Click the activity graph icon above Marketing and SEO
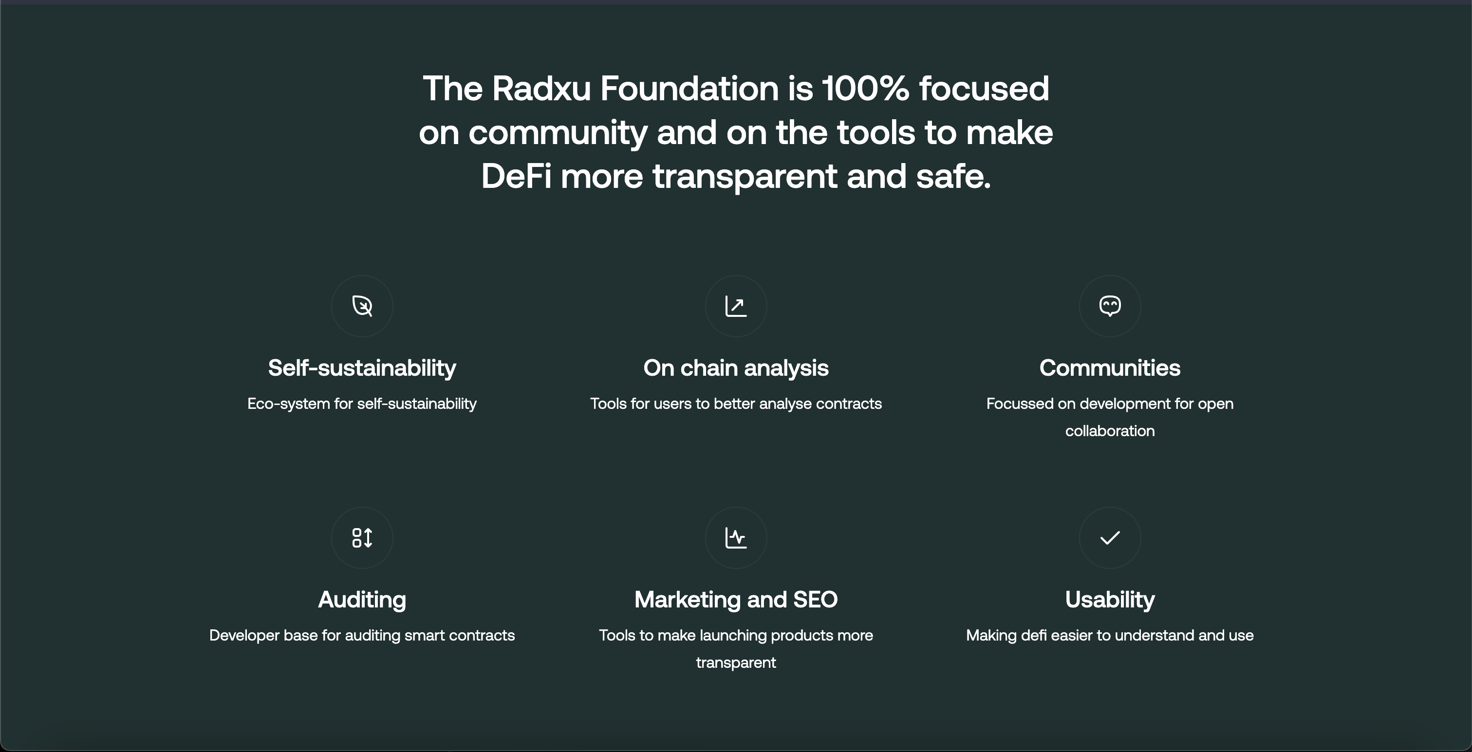 736,537
